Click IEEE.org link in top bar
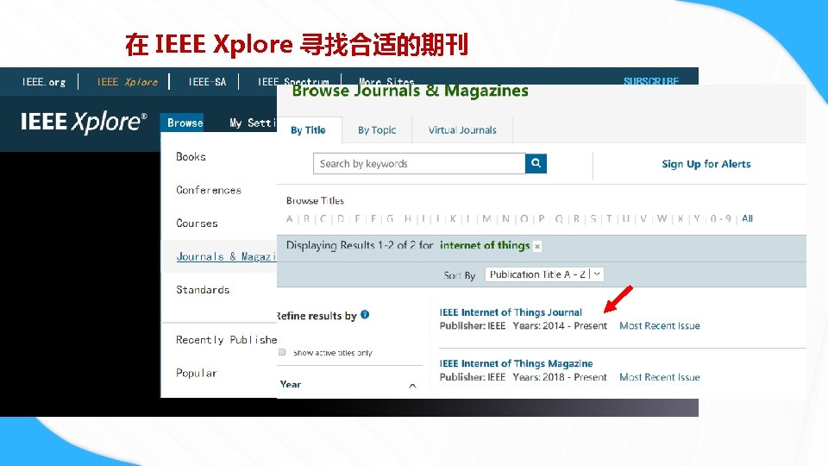Screen dimensions: 828x466 point(44,82)
